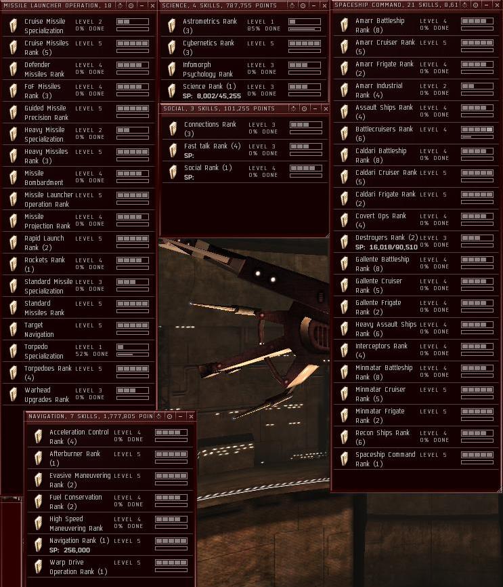
Task: Click the Rockets Rank skill book icon
Action: [14, 264]
